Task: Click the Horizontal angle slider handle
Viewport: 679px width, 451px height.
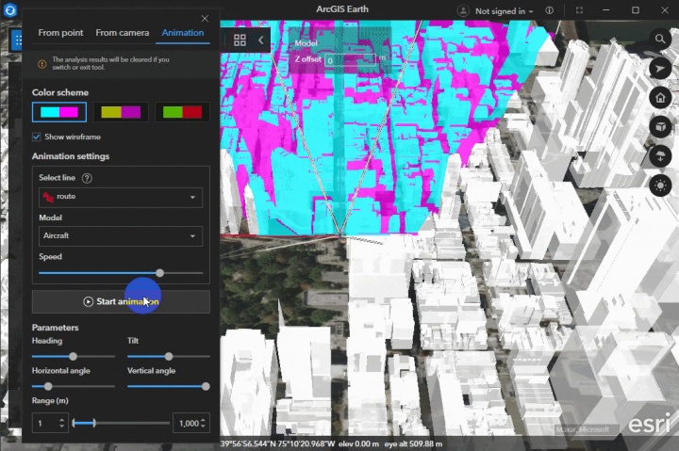Action: click(x=48, y=386)
